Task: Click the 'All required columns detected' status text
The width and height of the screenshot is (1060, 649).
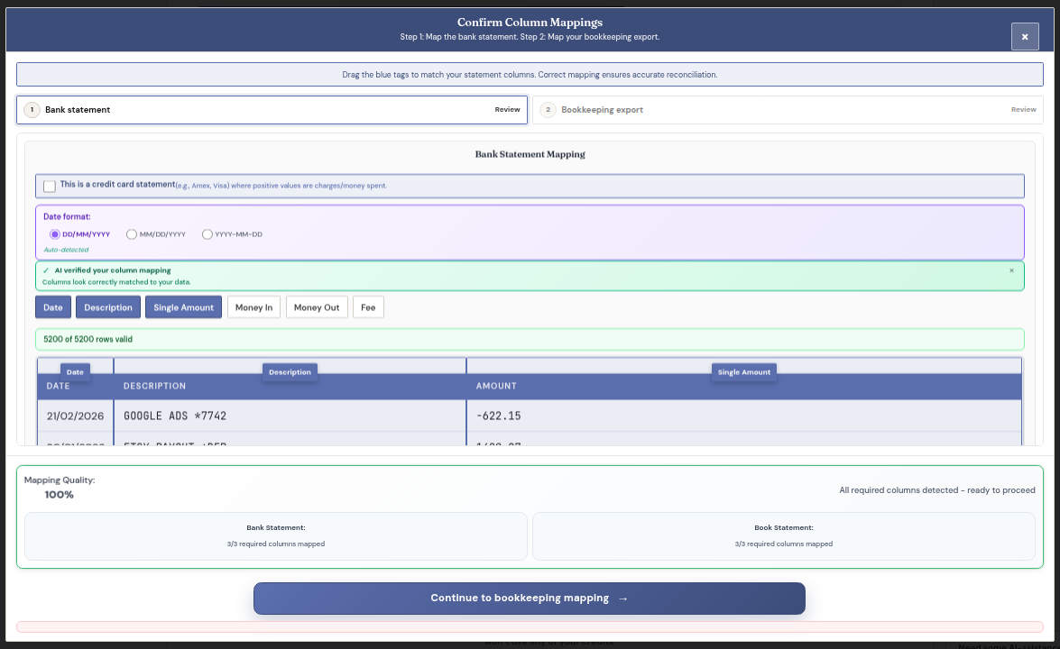Action: click(937, 490)
